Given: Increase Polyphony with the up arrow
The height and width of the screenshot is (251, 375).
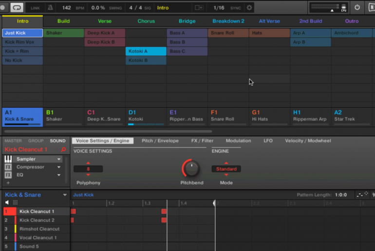Looking at the screenshot, I should pyautogui.click(x=88, y=163).
